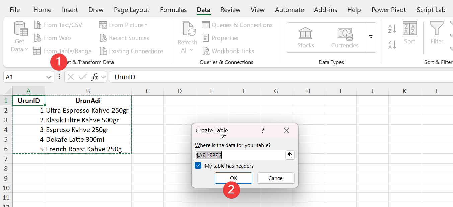Open the Name Box dropdown arrow
Viewport: 453px width, 207px height.
48,77
